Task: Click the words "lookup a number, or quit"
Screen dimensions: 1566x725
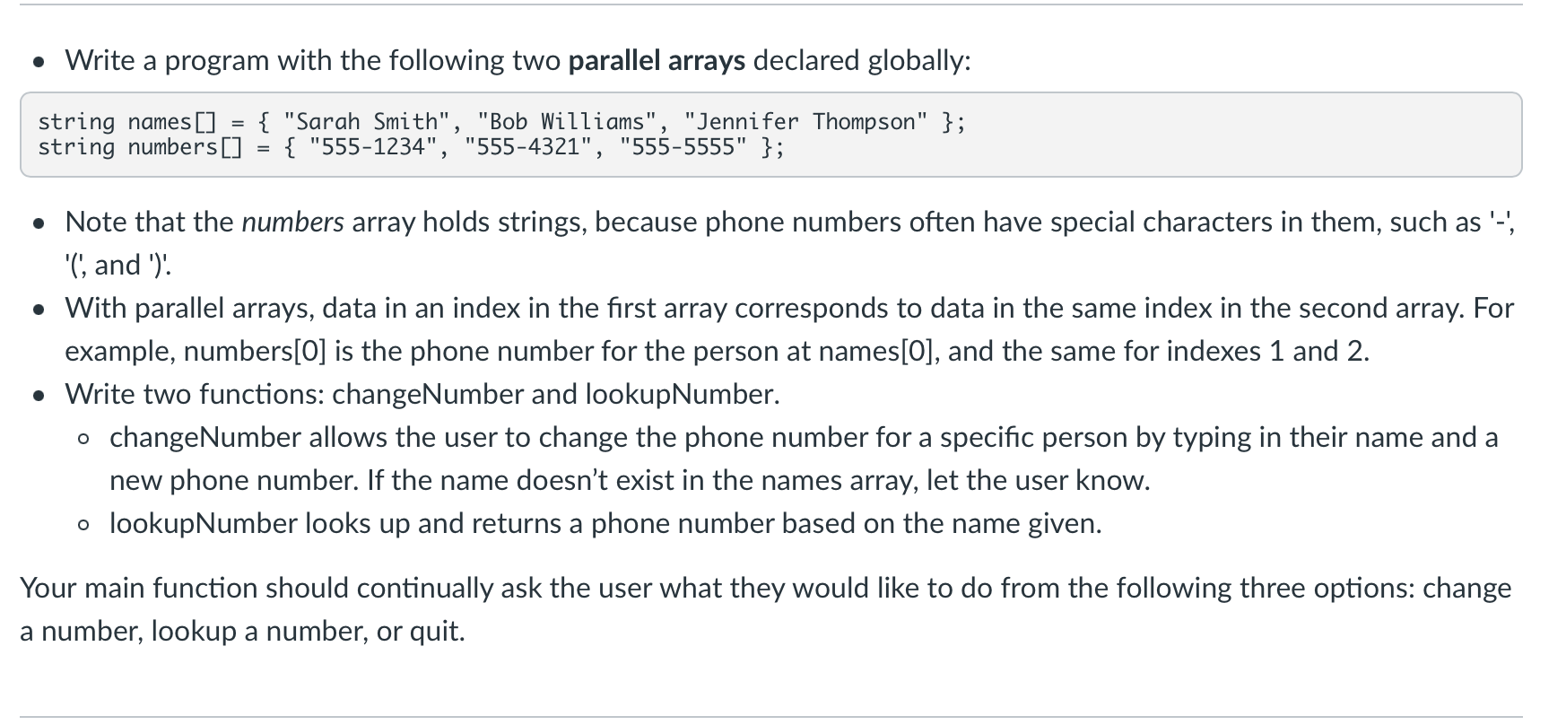Action: pyautogui.click(x=308, y=631)
